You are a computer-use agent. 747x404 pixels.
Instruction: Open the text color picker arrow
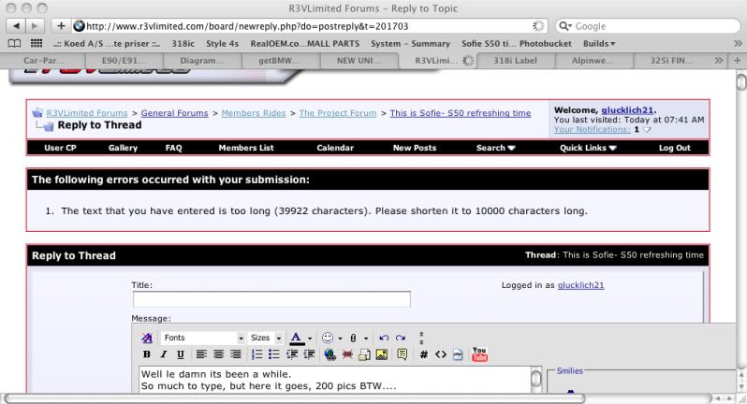point(310,338)
